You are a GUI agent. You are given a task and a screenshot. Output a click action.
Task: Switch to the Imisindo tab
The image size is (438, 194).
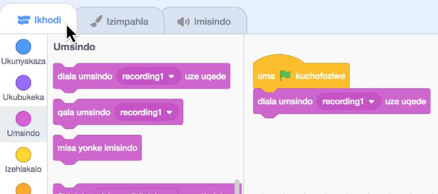click(204, 21)
